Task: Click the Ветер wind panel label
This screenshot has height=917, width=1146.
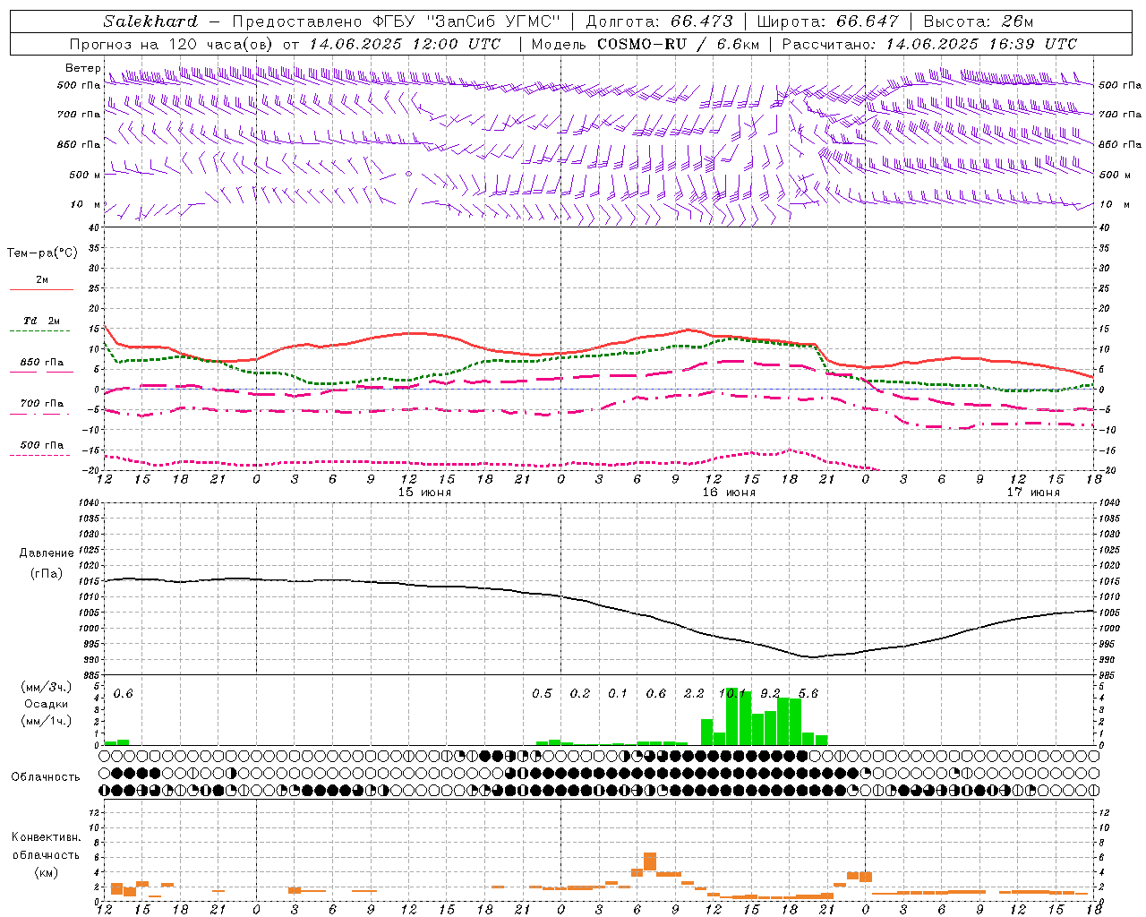Action: 83,68
